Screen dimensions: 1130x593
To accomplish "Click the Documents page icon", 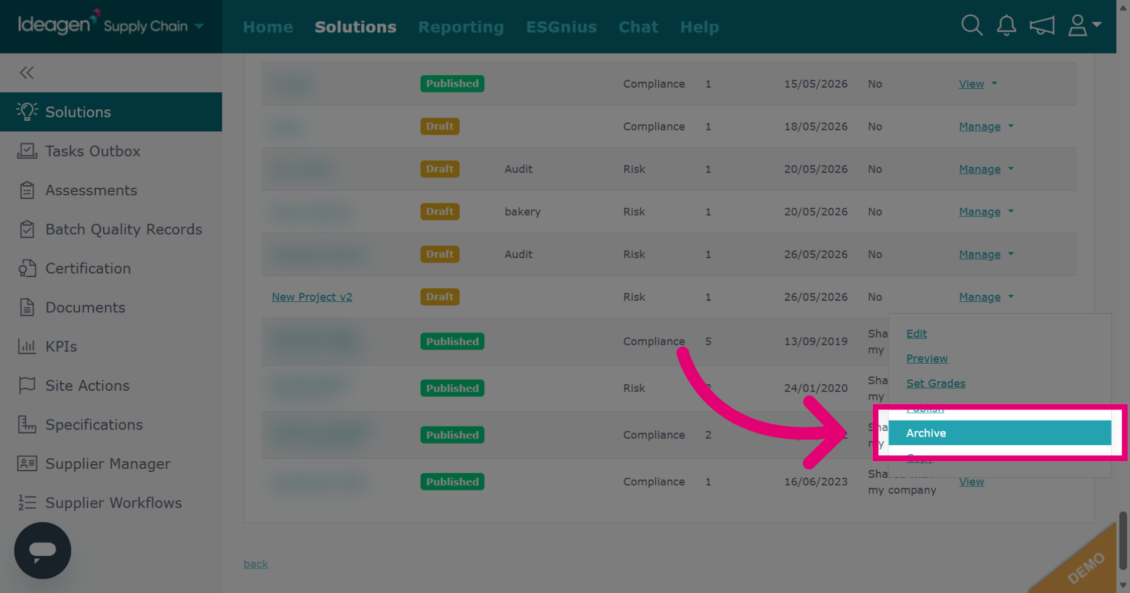I will click(27, 307).
